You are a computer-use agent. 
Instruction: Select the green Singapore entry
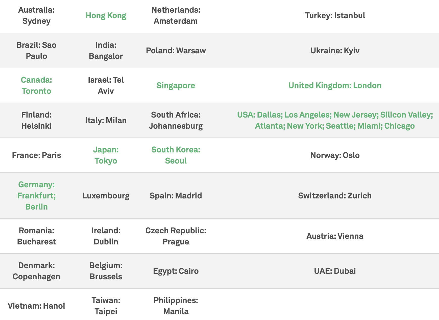tap(176, 85)
